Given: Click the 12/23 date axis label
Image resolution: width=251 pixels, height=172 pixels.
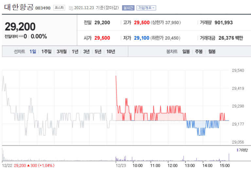Looking at the screenshot, I should point(121,165).
